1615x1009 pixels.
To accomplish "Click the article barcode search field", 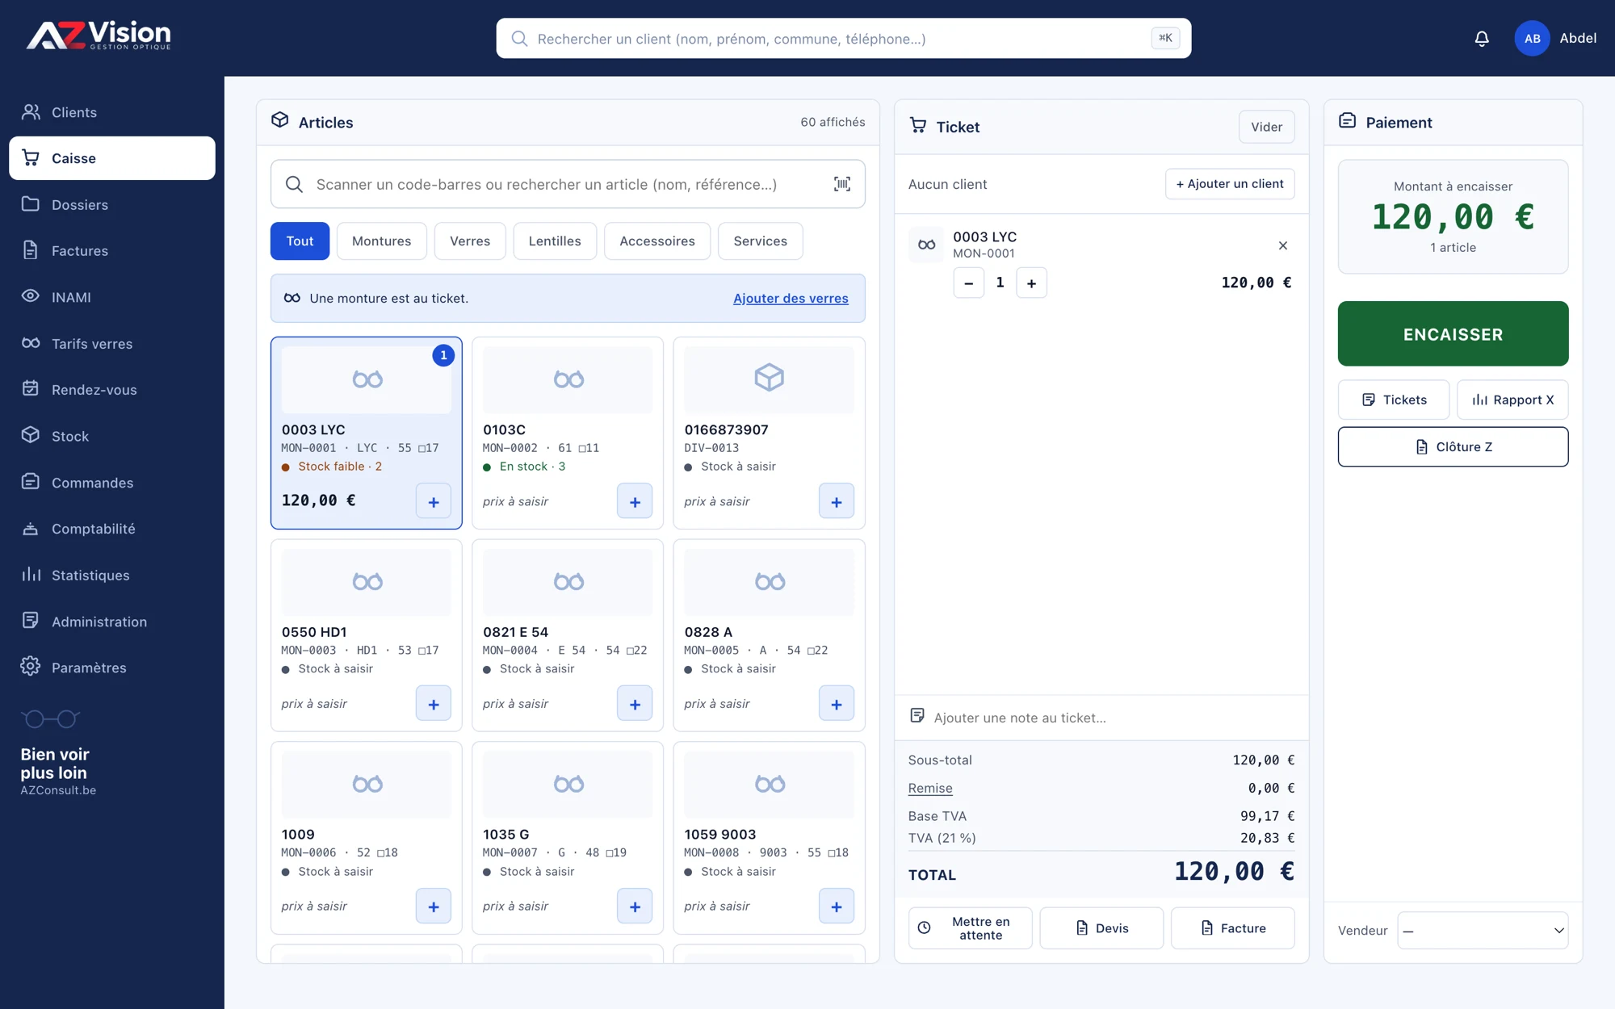I will (x=568, y=184).
